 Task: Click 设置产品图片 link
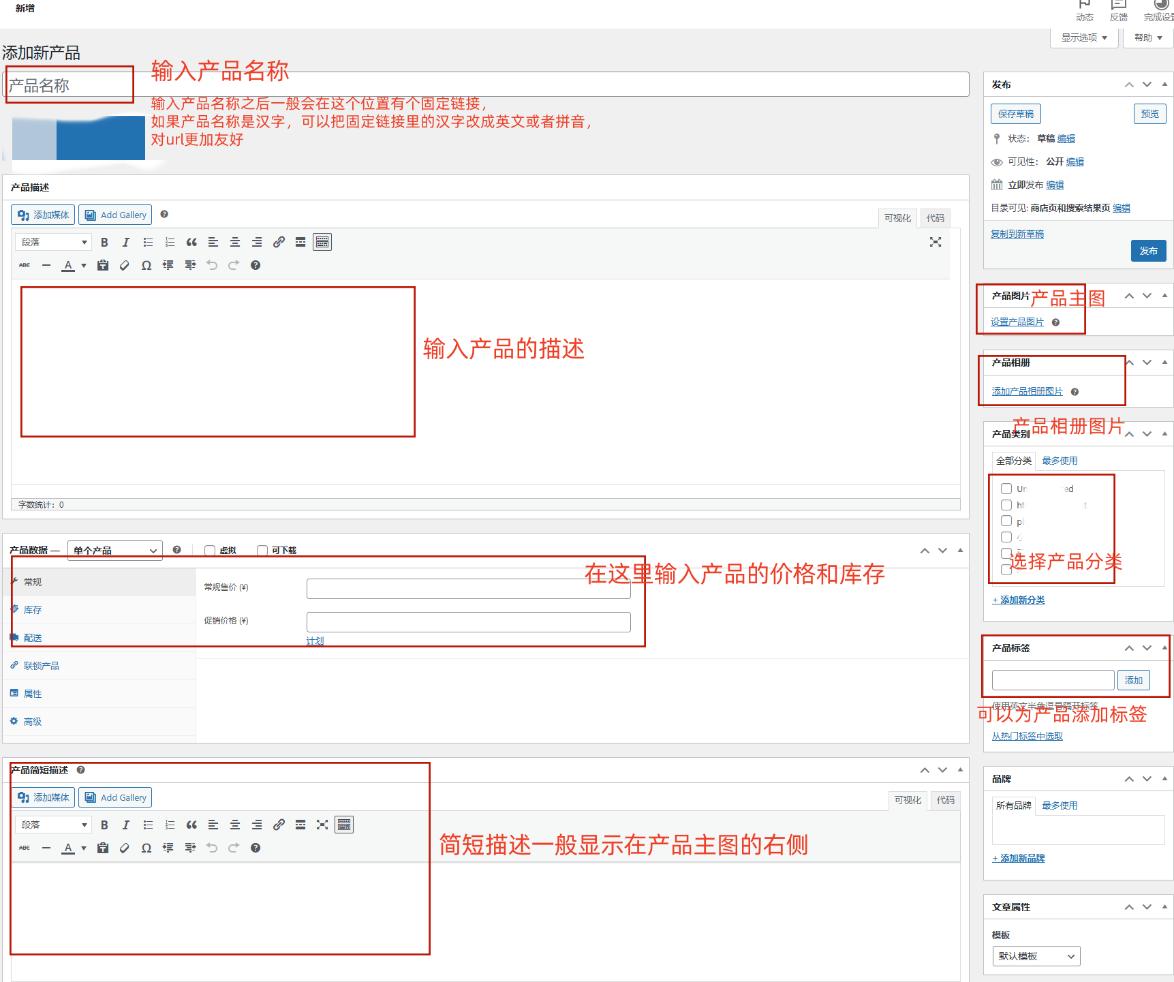coord(1017,322)
